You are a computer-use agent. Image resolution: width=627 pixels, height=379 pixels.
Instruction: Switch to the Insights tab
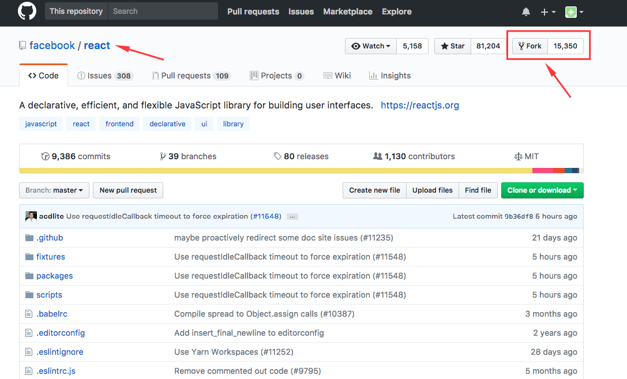tap(390, 76)
